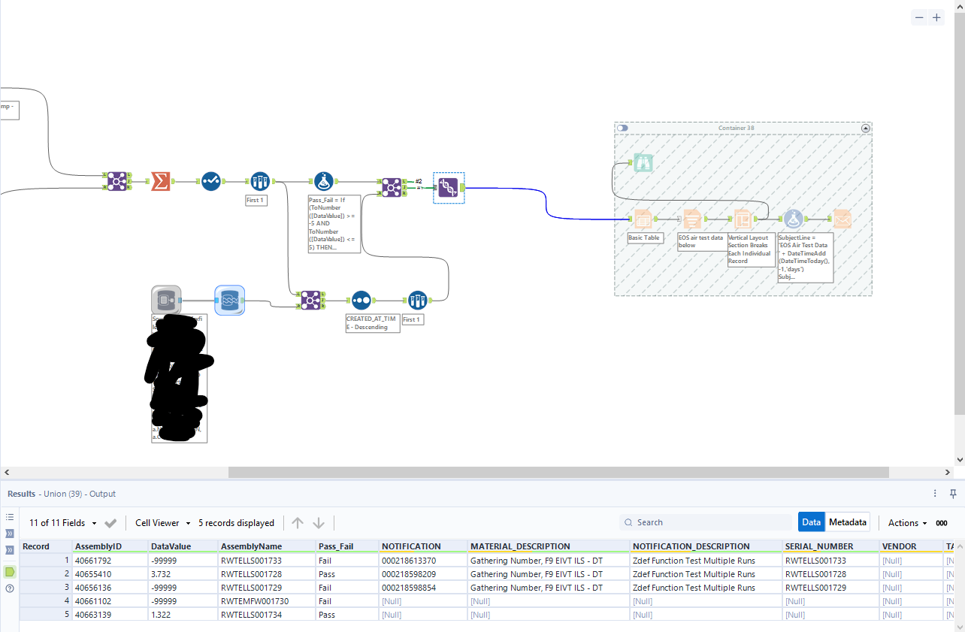Open the Formula tool containing Pass_Fail logic
Image resolution: width=965 pixels, height=632 pixels.
coord(323,180)
